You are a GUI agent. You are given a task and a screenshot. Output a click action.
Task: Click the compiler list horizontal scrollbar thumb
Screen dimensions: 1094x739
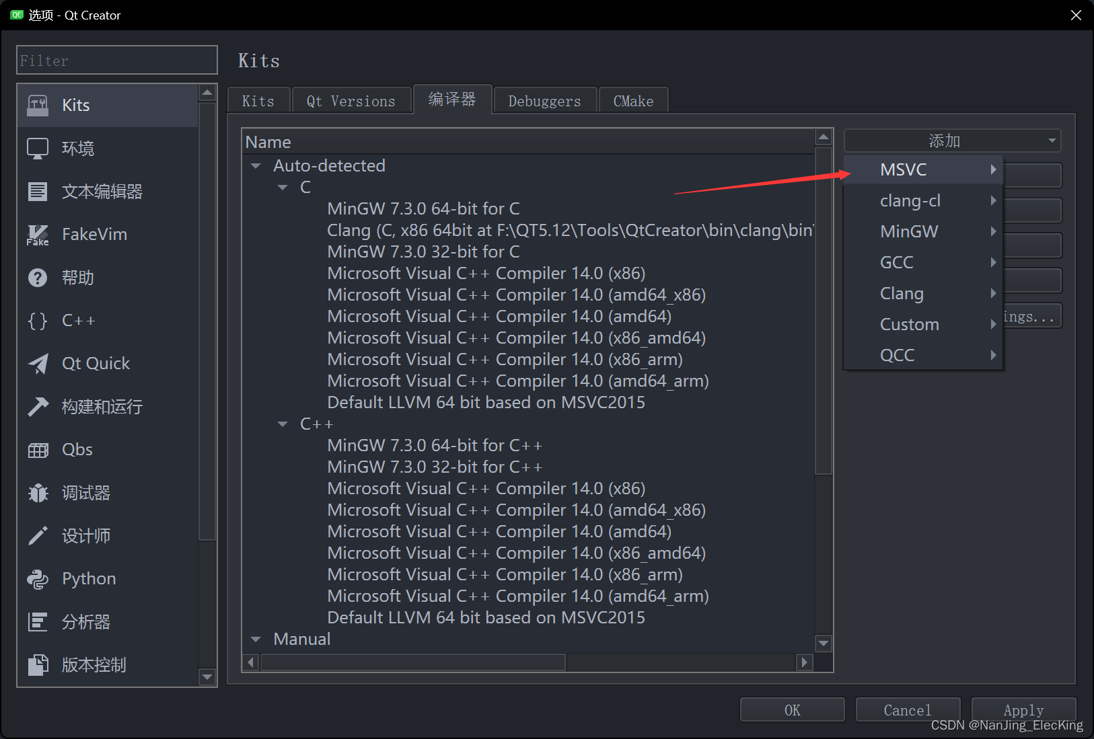413,662
